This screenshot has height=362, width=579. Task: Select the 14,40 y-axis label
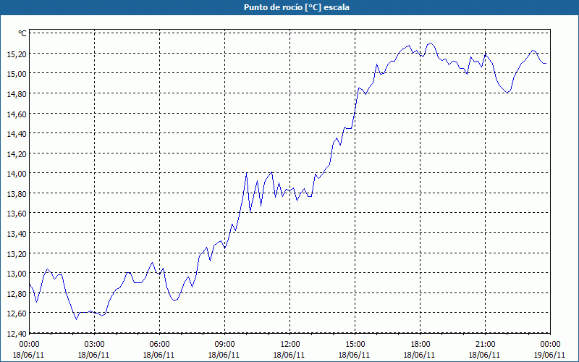(x=17, y=134)
